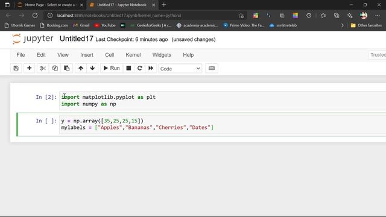Open the cell type Code dropdown

point(180,69)
